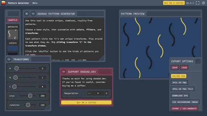The height and width of the screenshot is (116, 207).
Task: Select the dark navy color swatch
Action: (13, 54)
